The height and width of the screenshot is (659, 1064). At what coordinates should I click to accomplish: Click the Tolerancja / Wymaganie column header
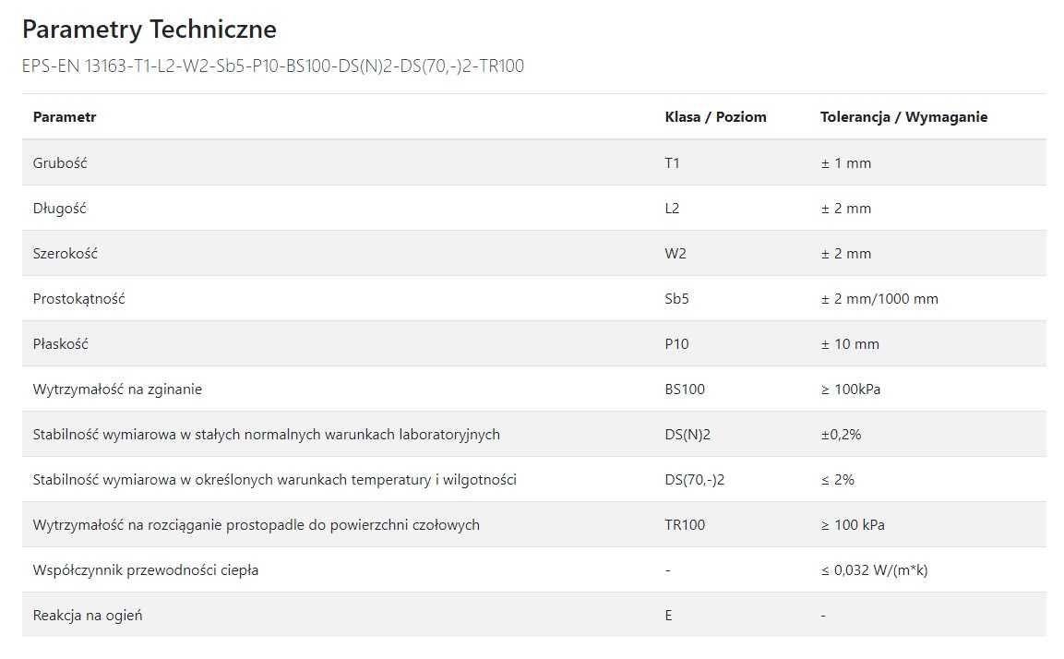click(x=903, y=116)
